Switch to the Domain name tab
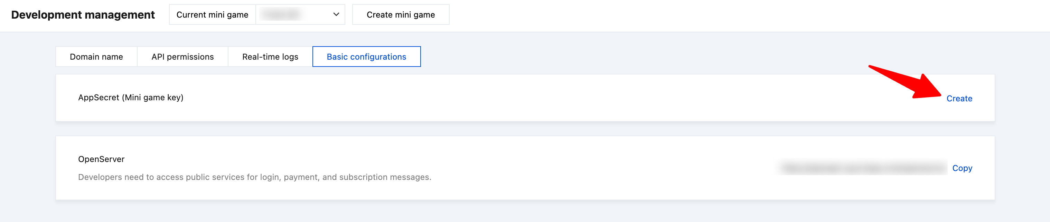 click(x=96, y=57)
